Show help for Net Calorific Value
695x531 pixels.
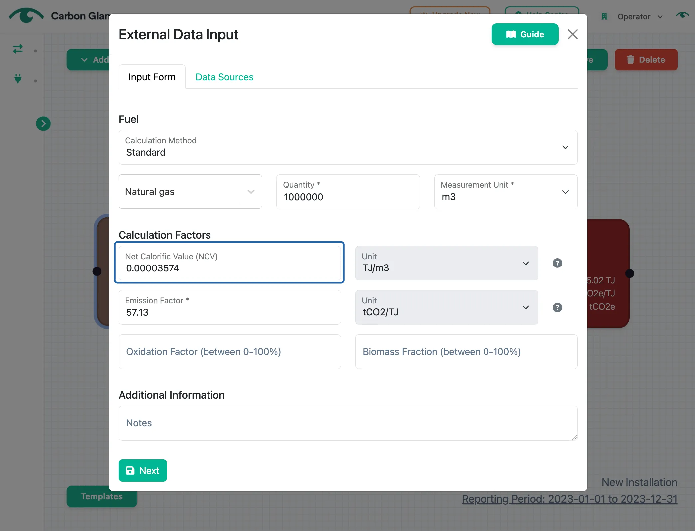pos(557,263)
